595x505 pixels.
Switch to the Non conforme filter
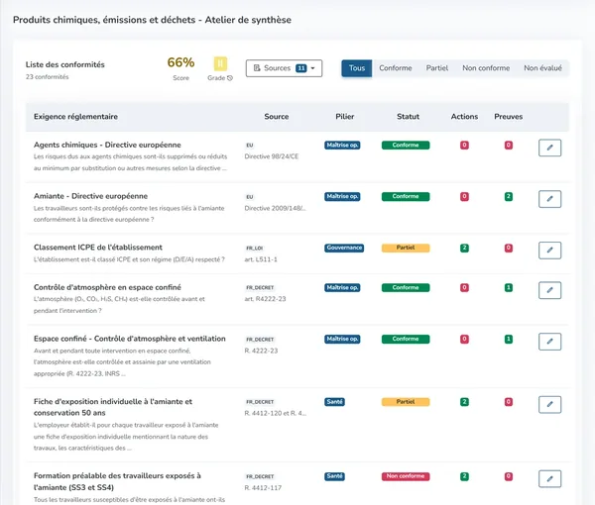(486, 68)
